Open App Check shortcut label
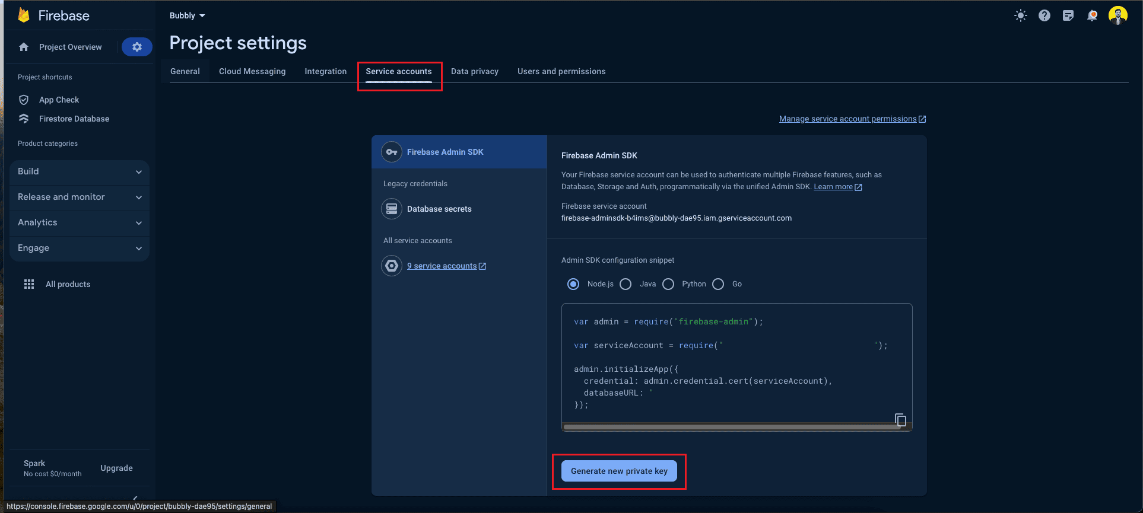Viewport: 1143px width, 513px height. [59, 100]
